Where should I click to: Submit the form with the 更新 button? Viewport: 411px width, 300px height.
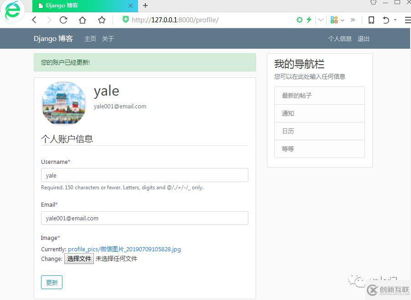pos(51,282)
